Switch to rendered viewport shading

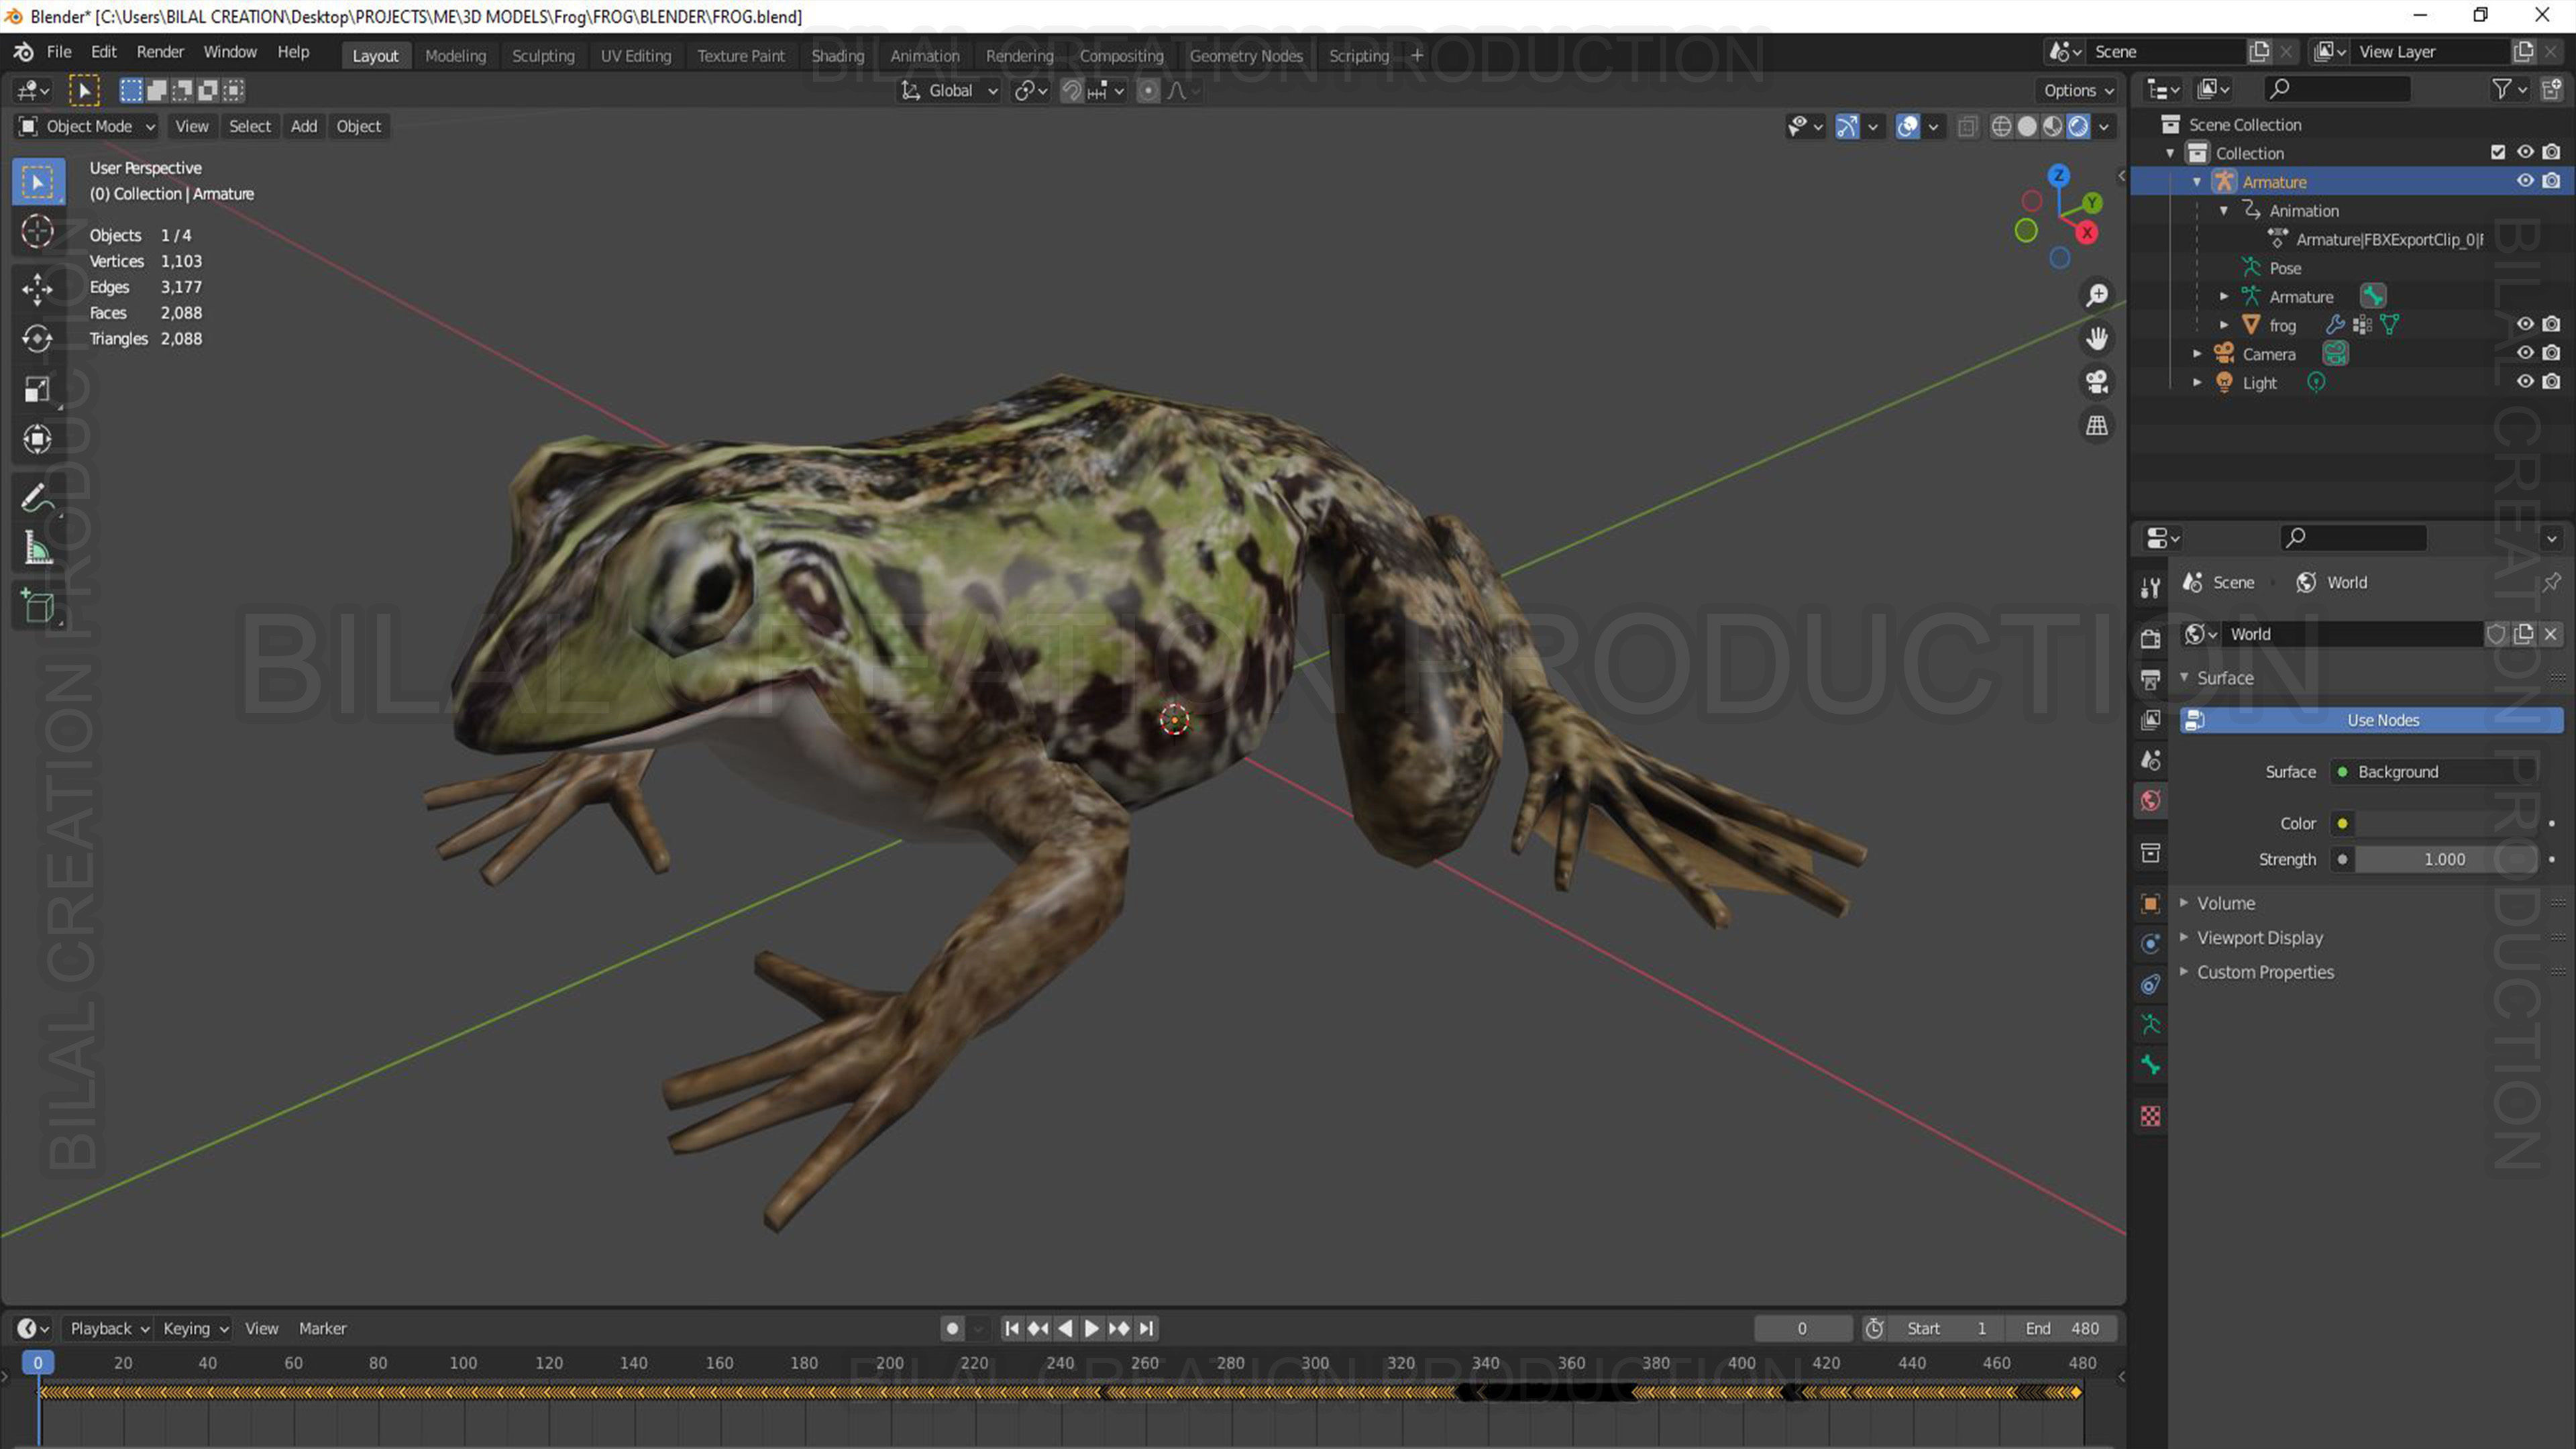[2078, 126]
